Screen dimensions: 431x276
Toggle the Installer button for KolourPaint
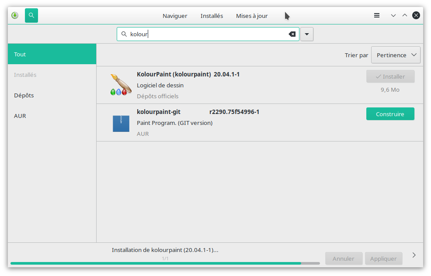[x=390, y=76]
